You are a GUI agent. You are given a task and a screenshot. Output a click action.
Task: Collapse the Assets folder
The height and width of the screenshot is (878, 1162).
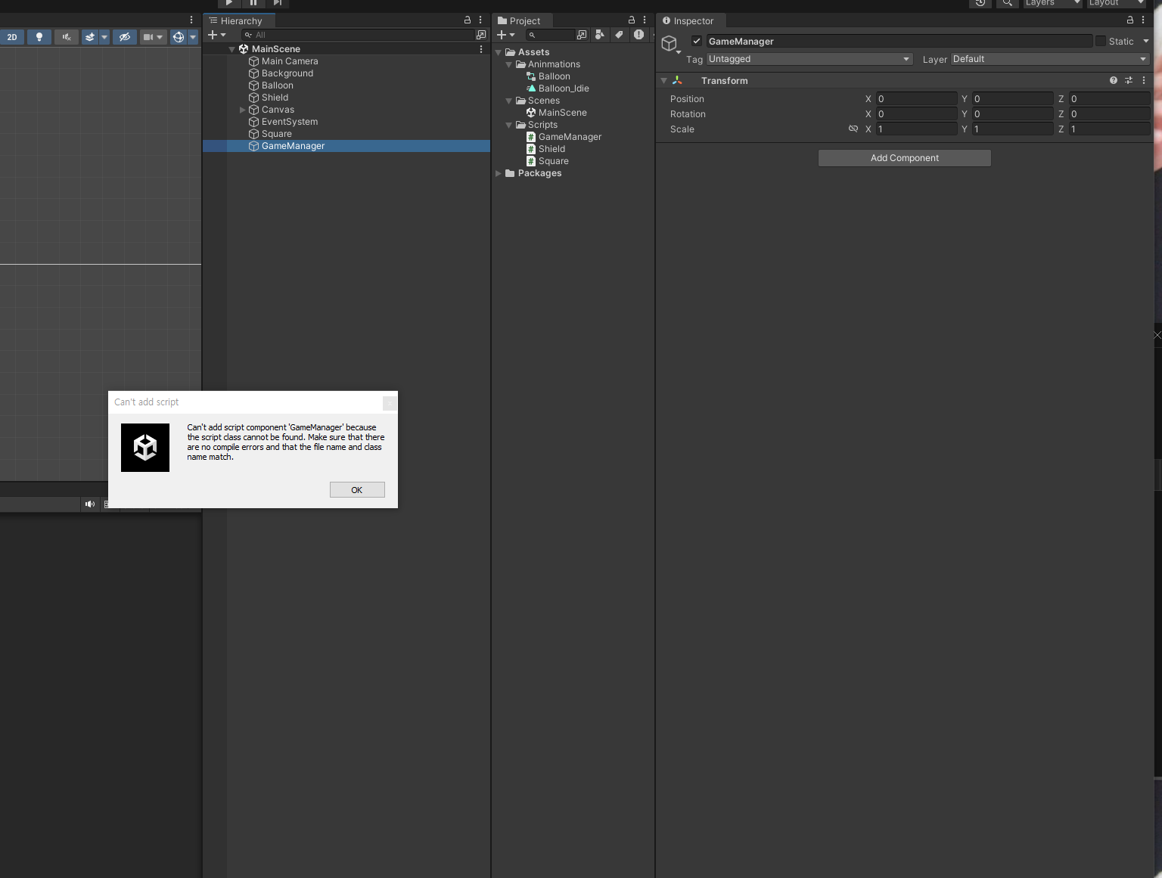pos(499,52)
